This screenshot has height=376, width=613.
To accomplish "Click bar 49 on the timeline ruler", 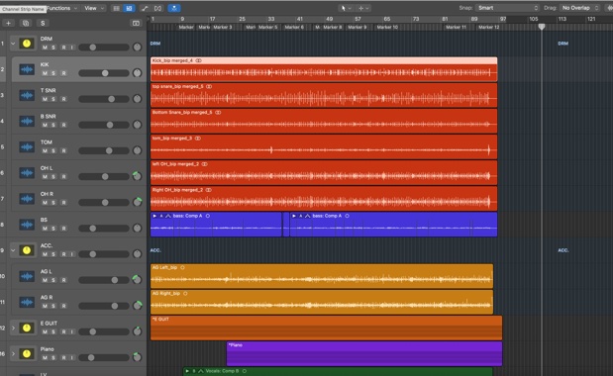I will [x=329, y=19].
